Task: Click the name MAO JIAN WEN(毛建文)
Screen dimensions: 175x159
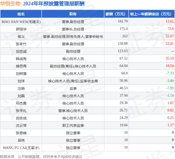Action: point(21,22)
